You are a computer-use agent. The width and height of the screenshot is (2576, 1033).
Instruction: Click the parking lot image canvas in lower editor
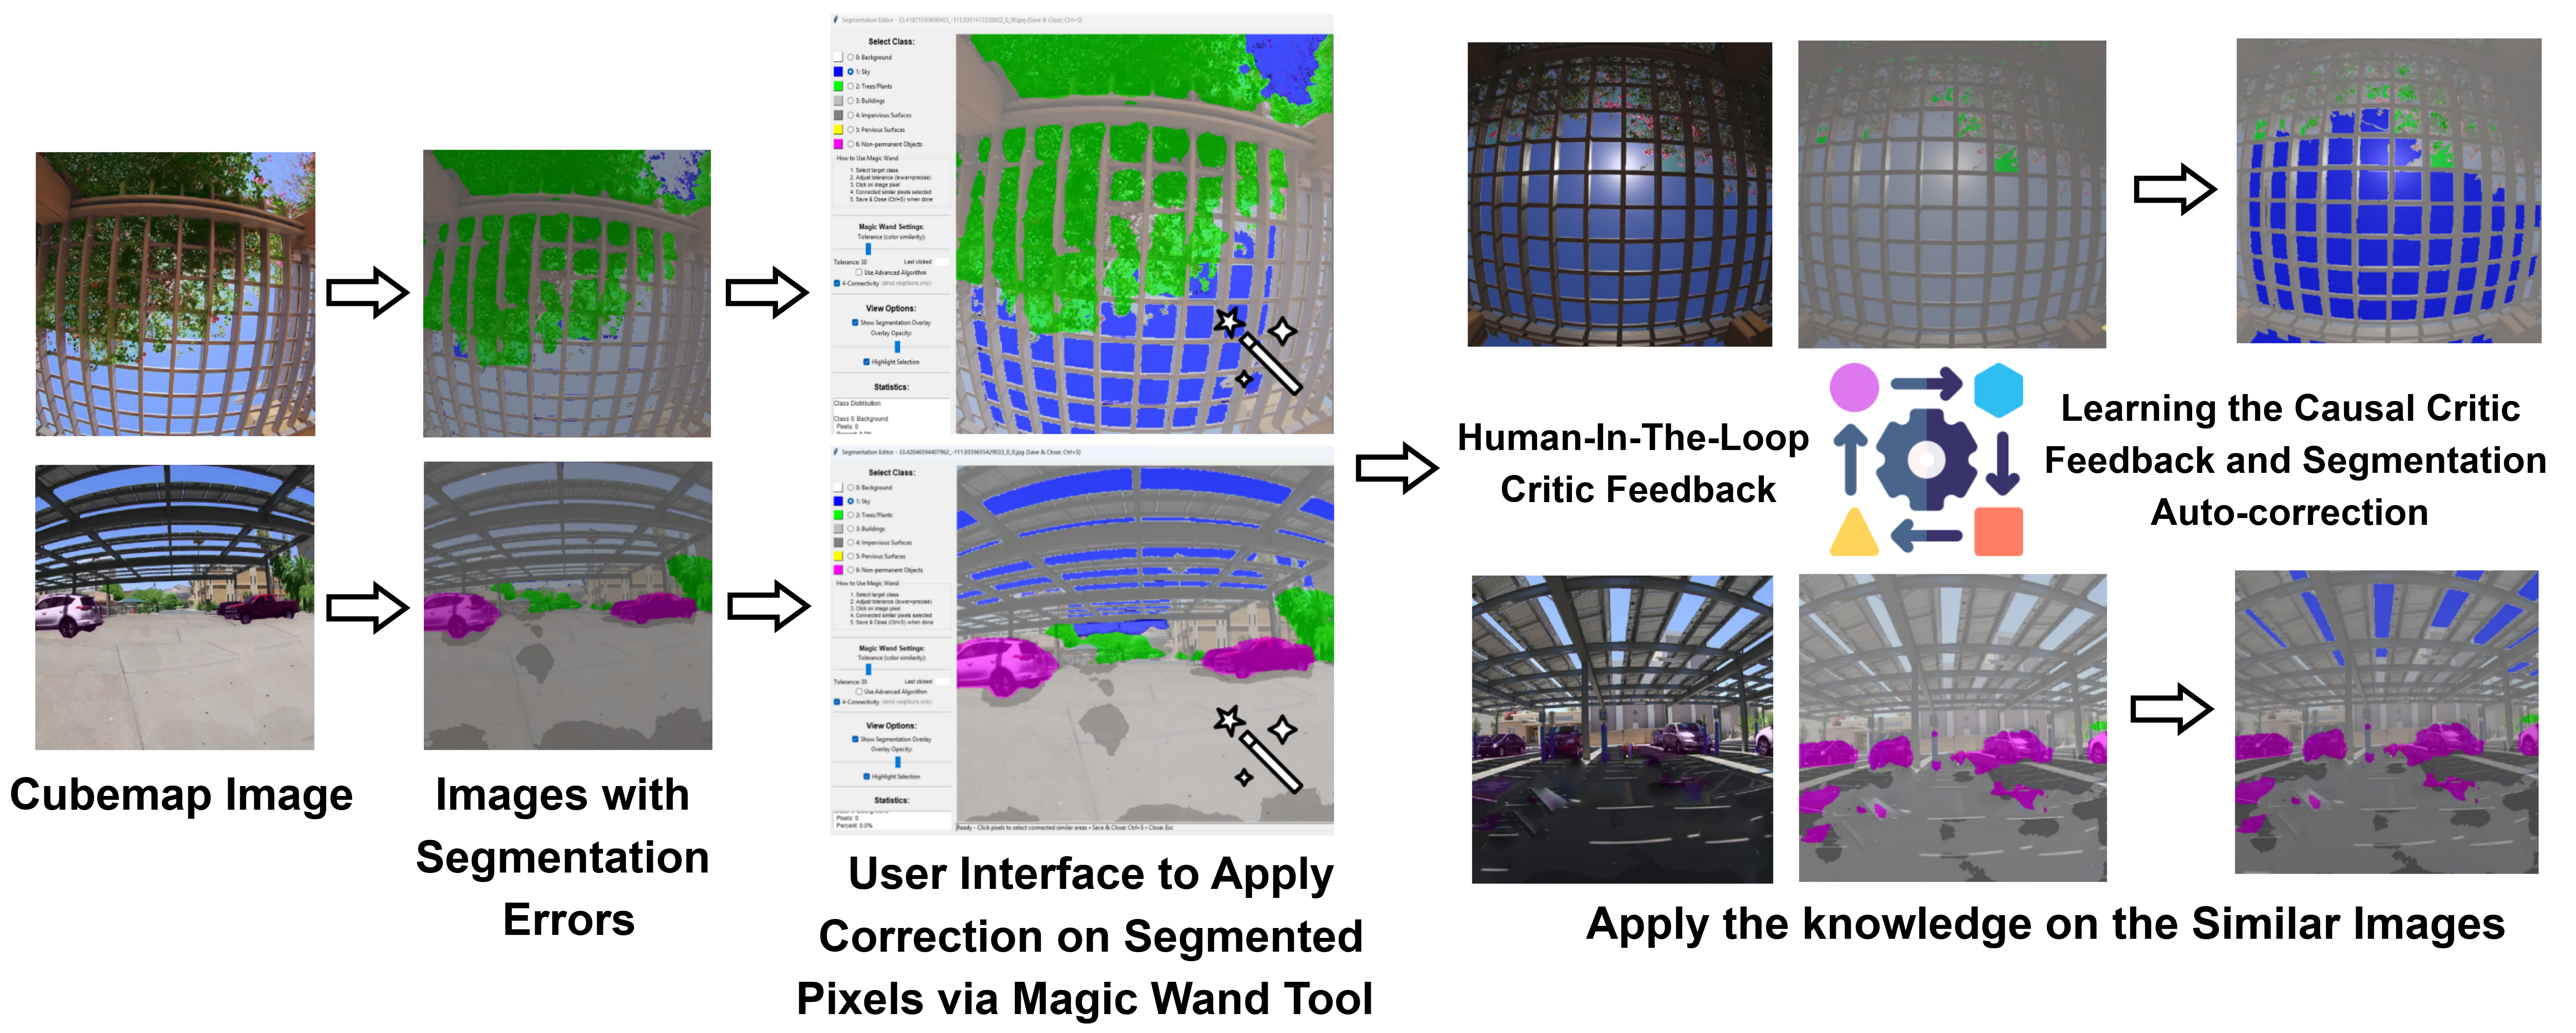pos(1144,643)
